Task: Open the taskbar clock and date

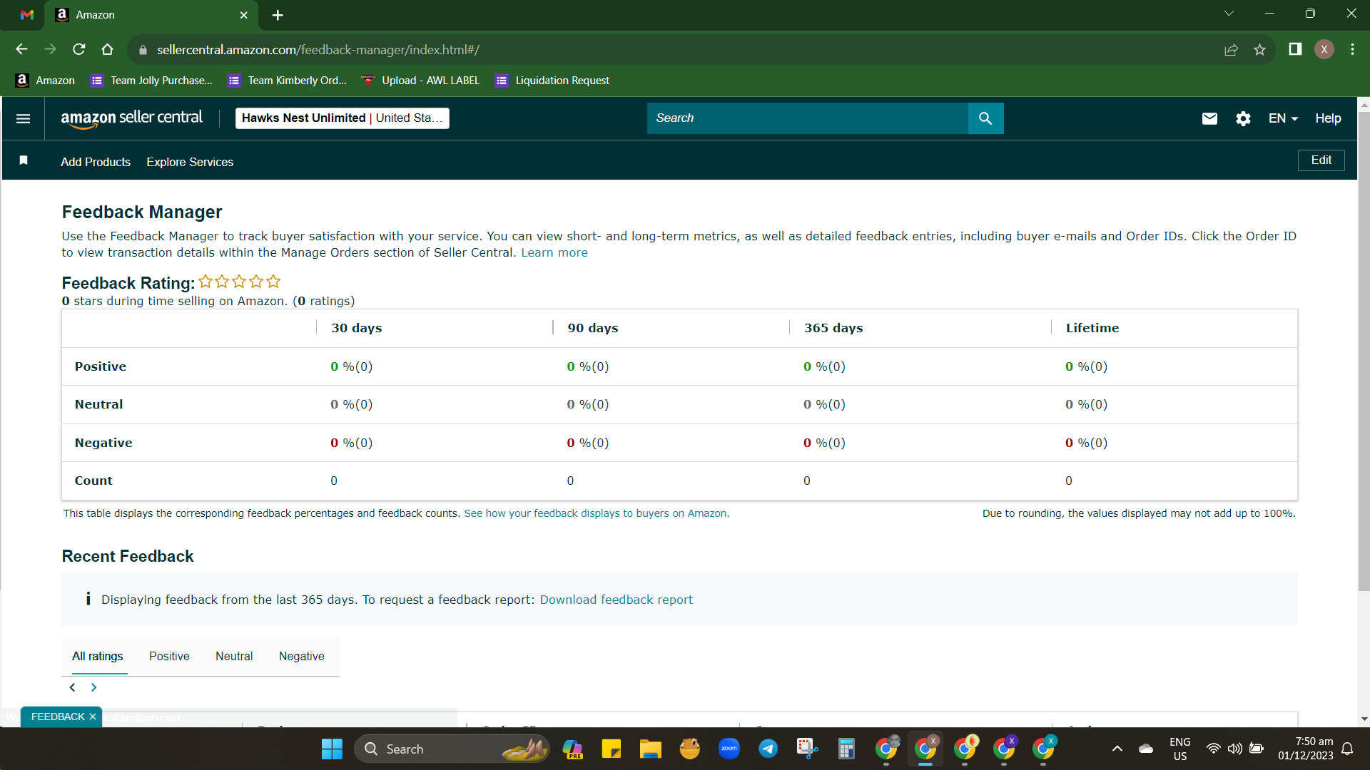Action: click(x=1305, y=749)
